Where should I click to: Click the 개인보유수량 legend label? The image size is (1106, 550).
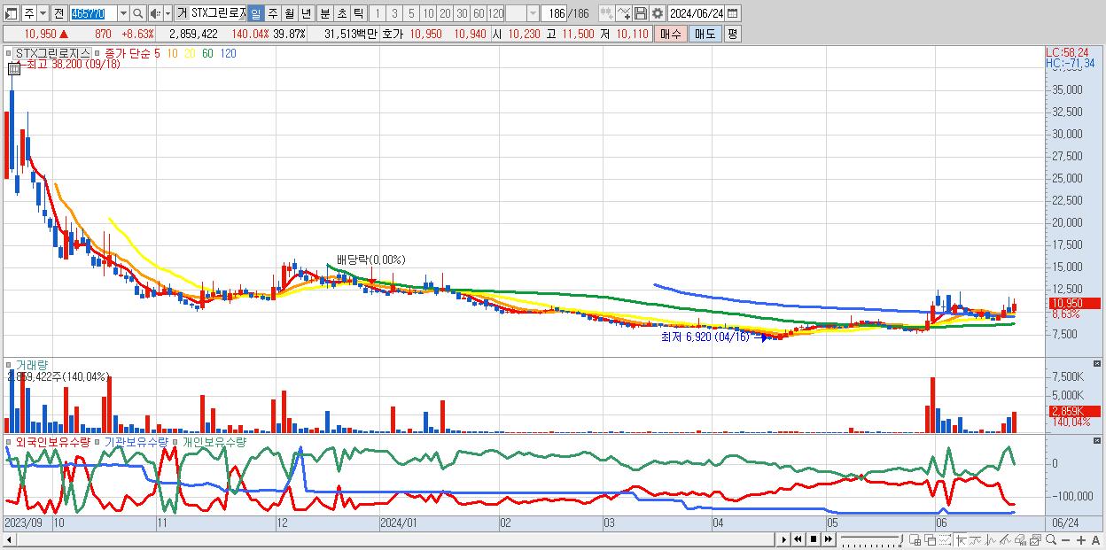pyautogui.click(x=214, y=441)
